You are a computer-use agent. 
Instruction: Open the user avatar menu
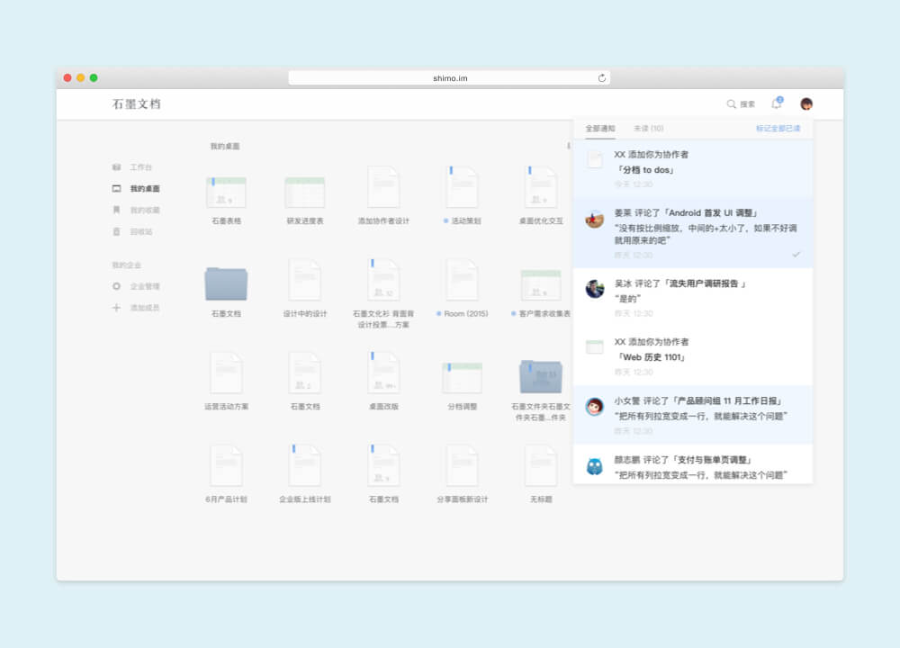tap(806, 104)
